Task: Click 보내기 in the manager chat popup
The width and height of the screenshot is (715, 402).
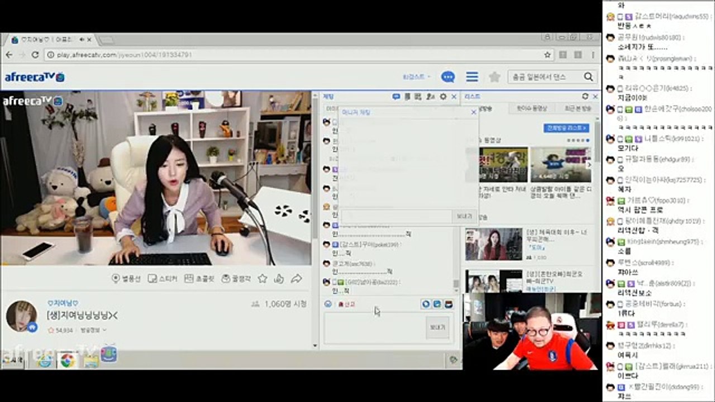Action: (x=464, y=216)
